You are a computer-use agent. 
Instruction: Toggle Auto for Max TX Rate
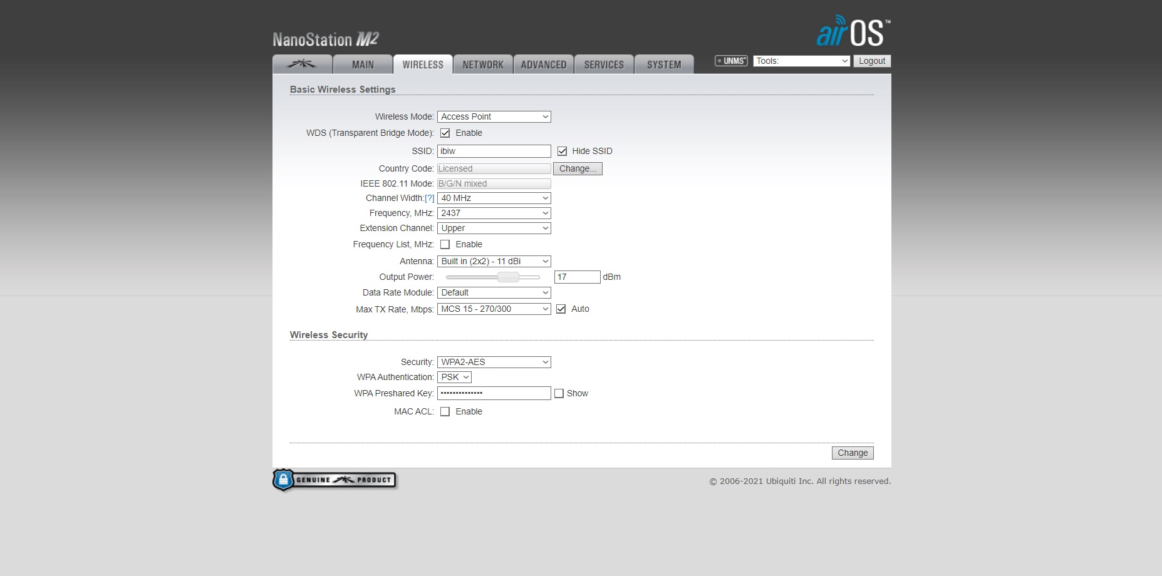click(561, 309)
